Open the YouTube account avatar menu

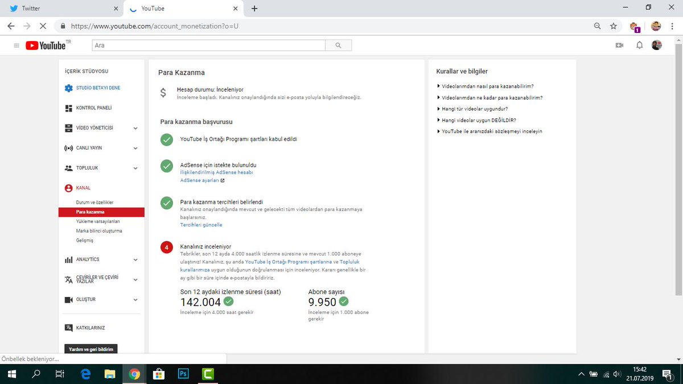(657, 46)
